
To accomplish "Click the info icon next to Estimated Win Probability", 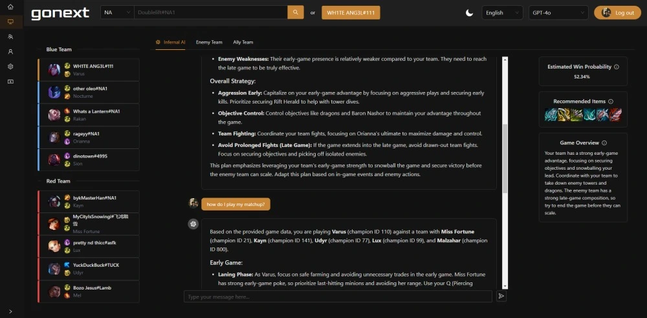I will coord(617,67).
